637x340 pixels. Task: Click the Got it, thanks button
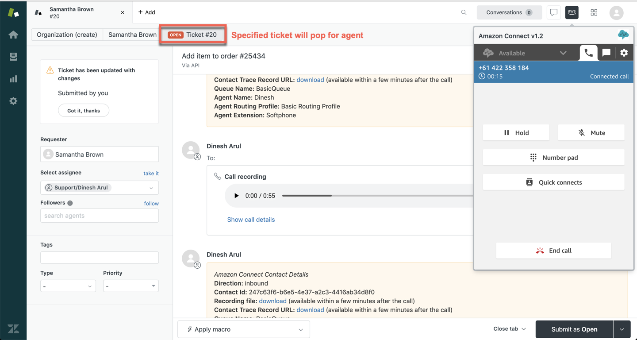pyautogui.click(x=84, y=111)
